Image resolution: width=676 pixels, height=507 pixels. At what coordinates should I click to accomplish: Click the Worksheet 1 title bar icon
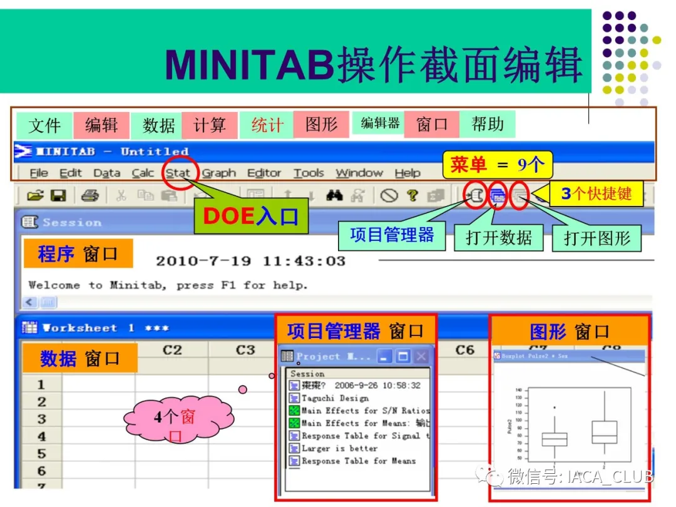click(29, 327)
